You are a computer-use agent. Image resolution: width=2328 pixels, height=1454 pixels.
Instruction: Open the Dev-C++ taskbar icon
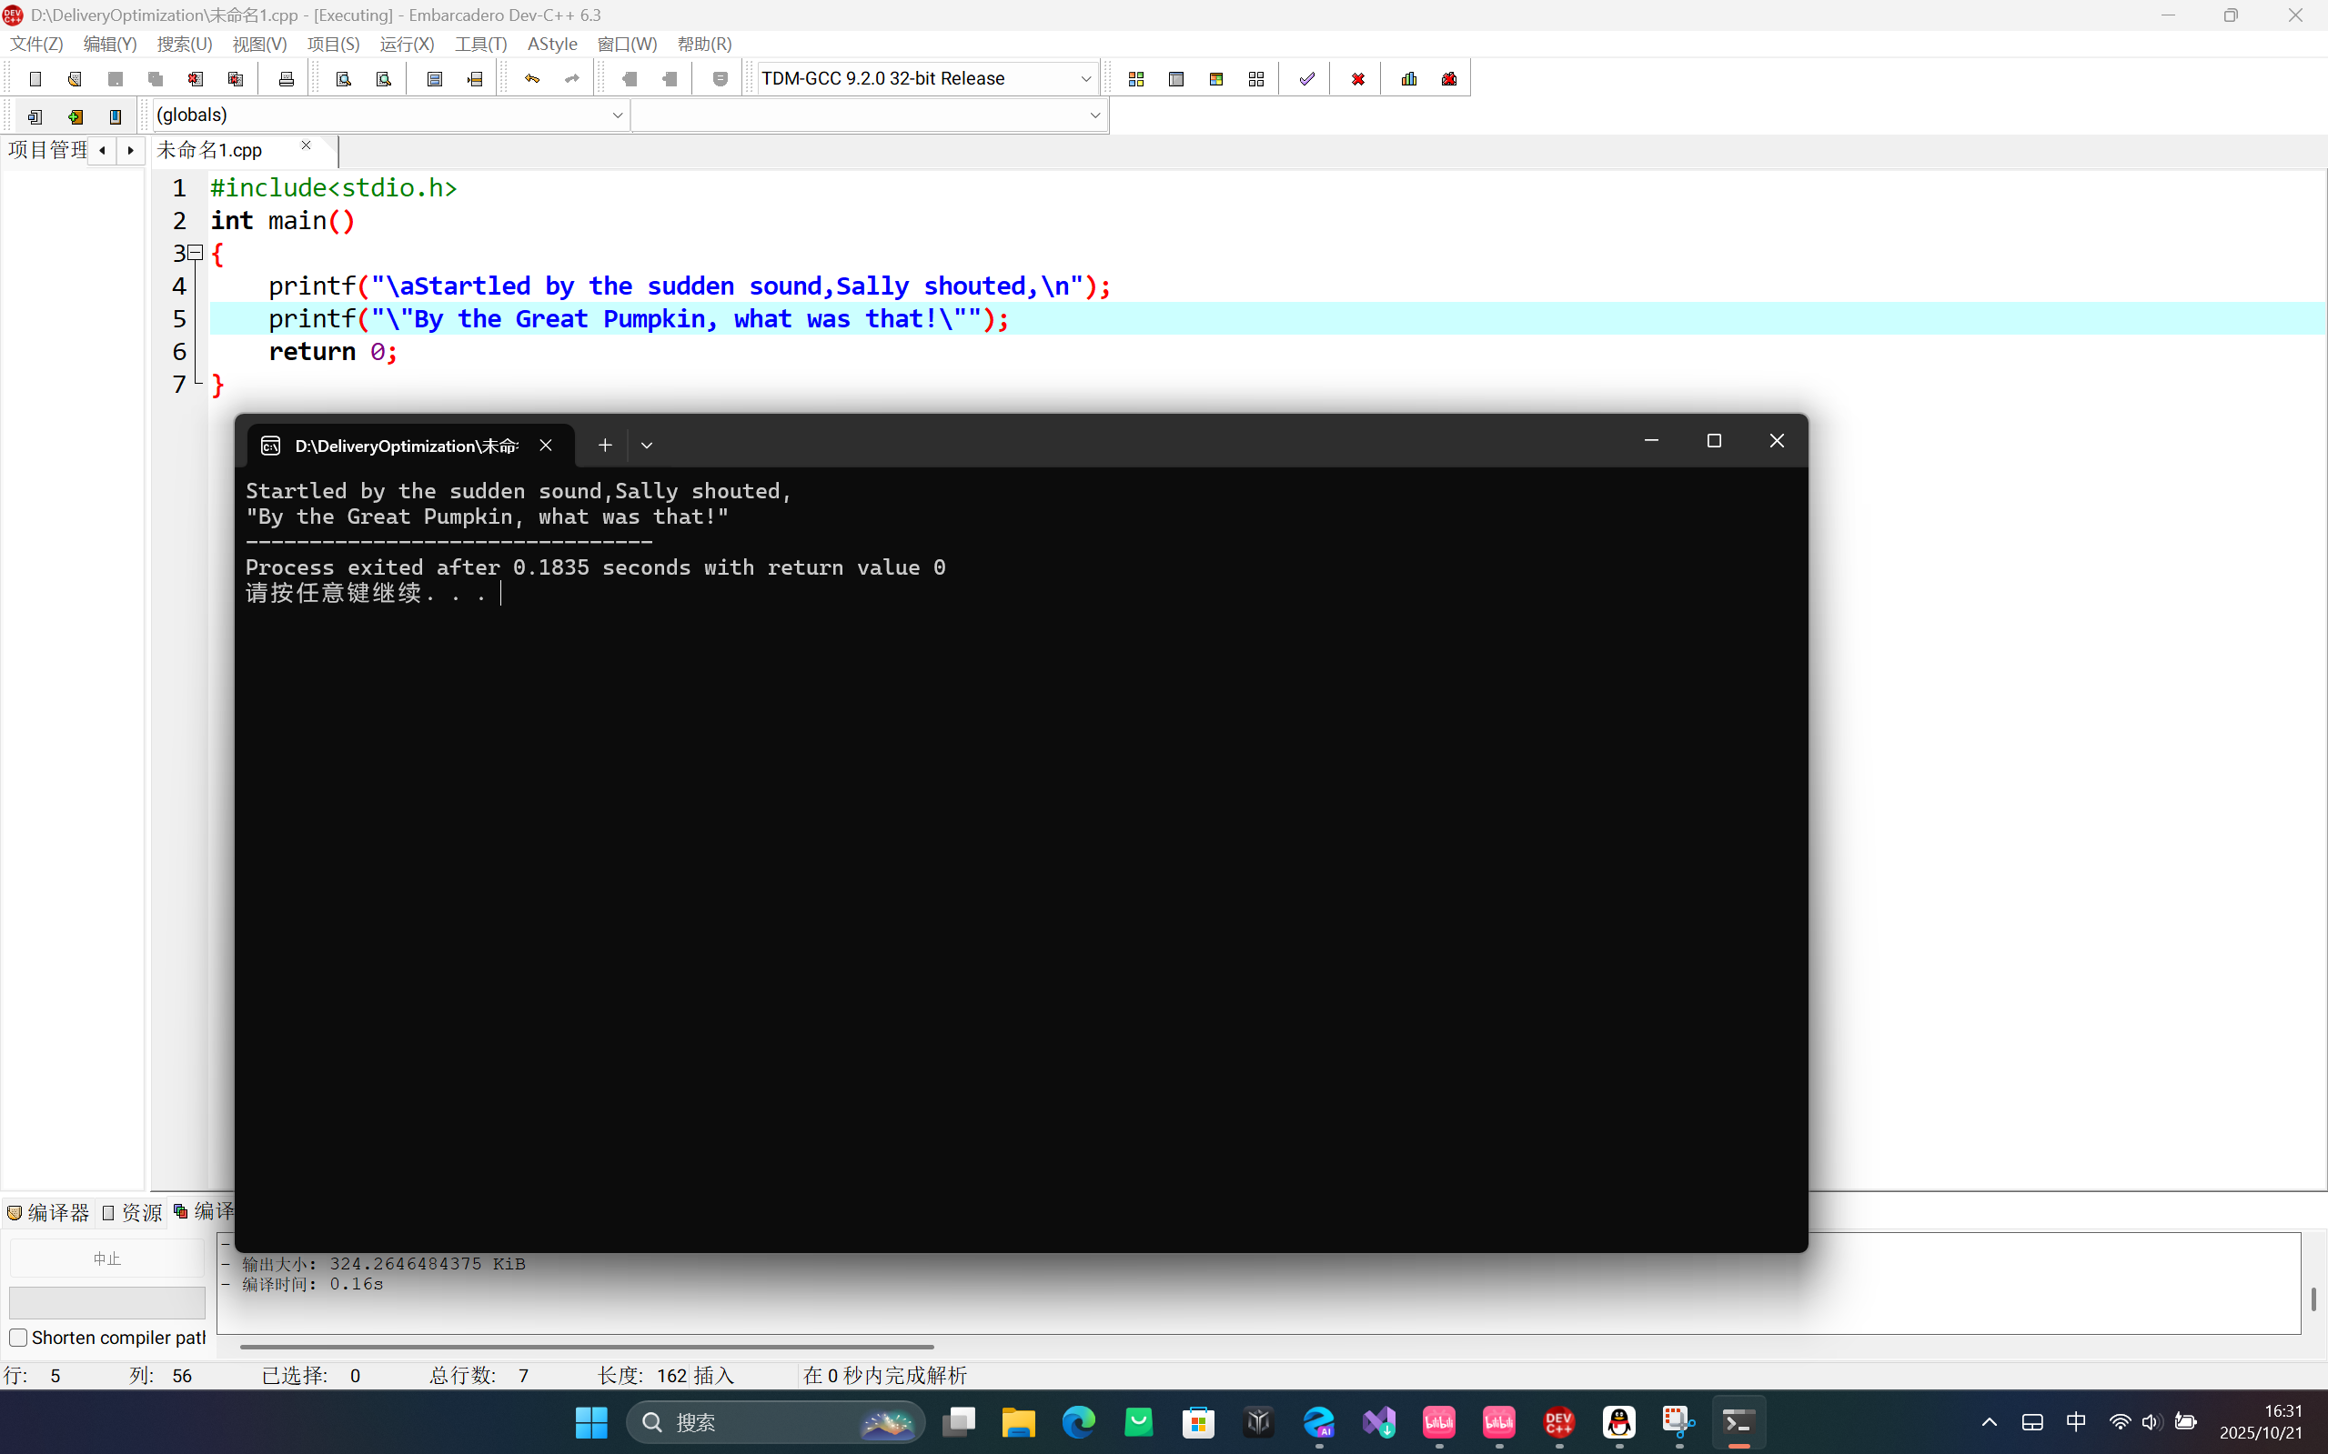click(x=1558, y=1421)
